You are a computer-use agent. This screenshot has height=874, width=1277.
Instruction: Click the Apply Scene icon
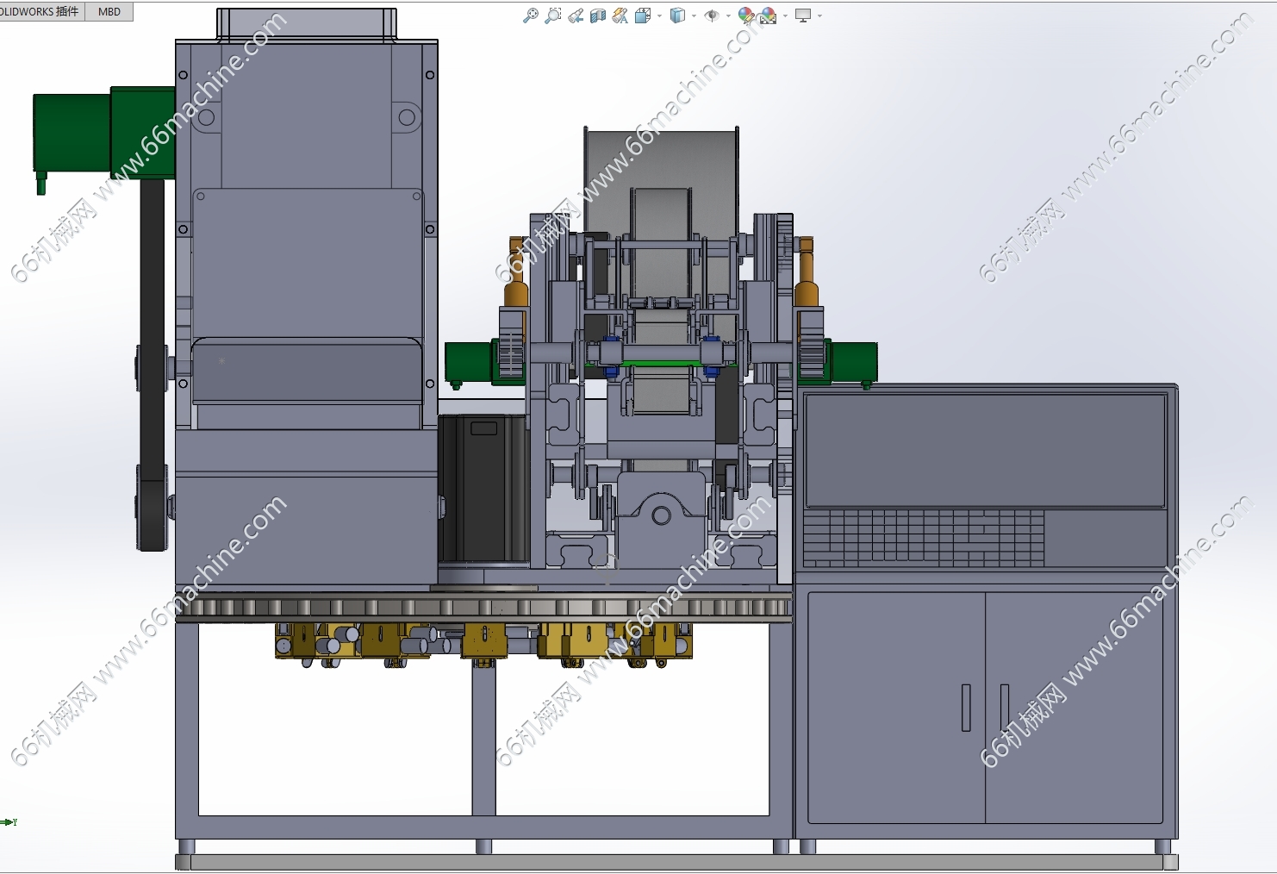coord(768,16)
